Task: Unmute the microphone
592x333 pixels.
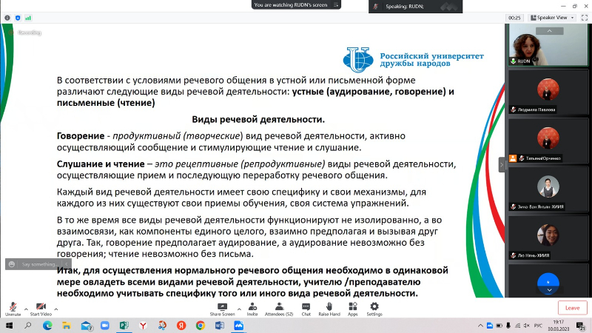Action: 13,307
